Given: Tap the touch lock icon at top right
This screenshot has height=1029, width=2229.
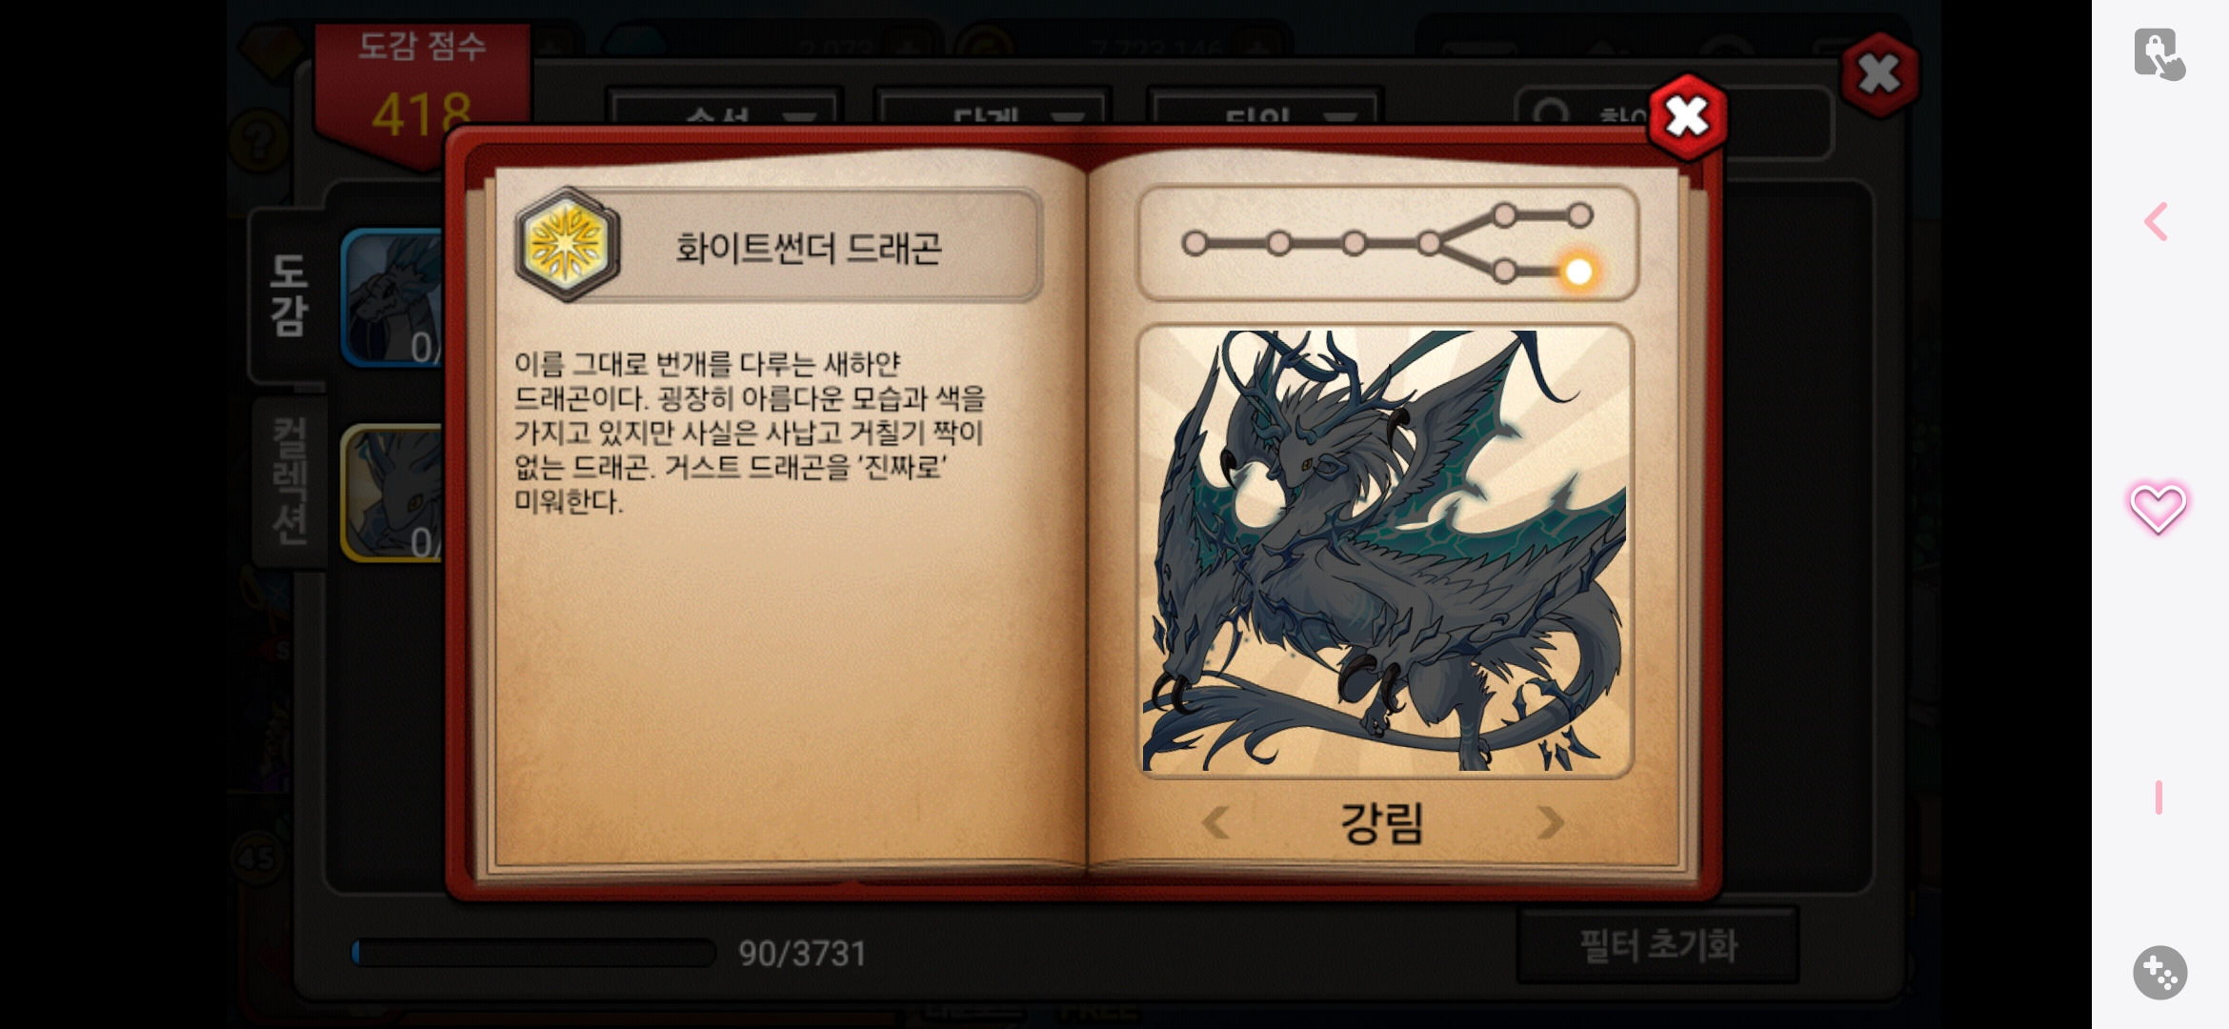Looking at the screenshot, I should [2159, 54].
